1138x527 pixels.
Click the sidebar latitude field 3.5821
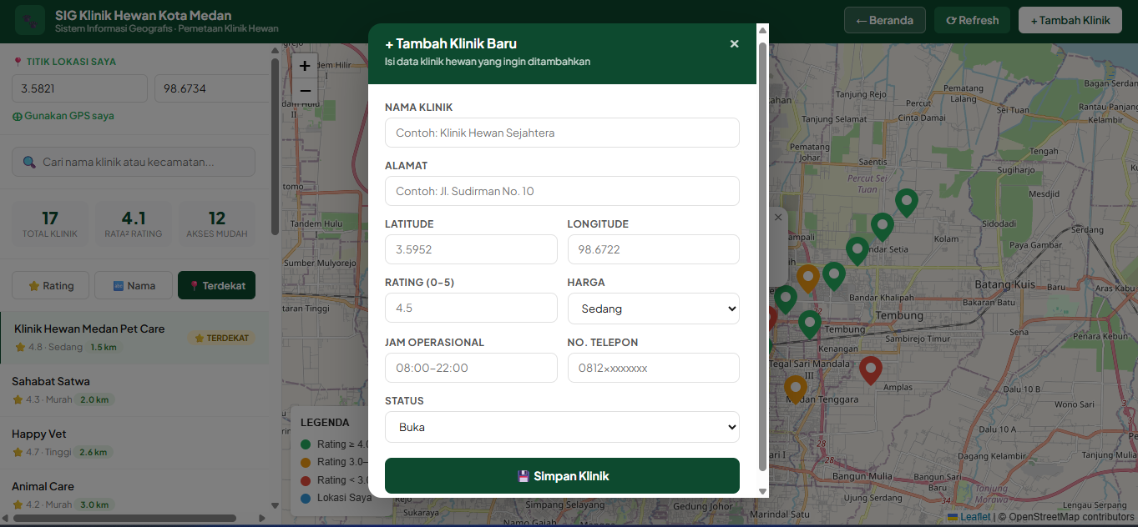[x=79, y=88]
